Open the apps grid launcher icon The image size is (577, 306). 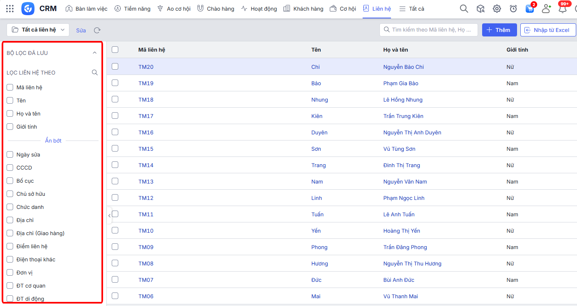point(10,9)
